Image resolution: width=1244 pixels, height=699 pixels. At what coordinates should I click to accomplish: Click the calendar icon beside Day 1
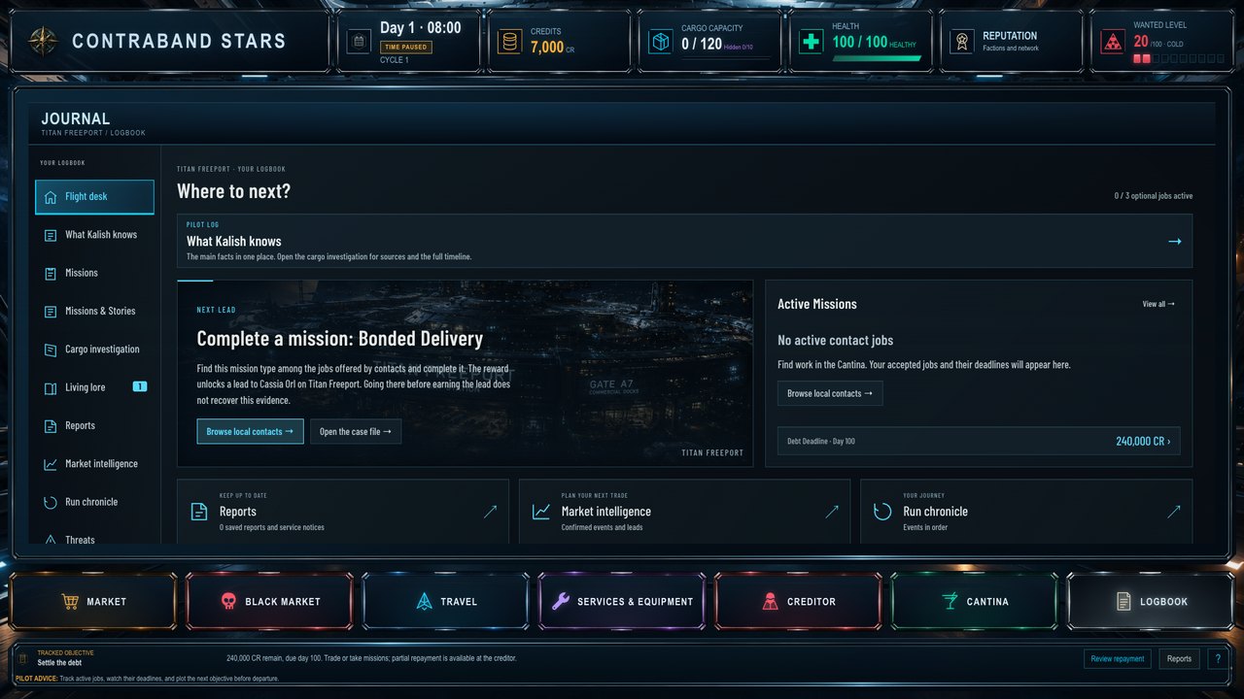(359, 42)
